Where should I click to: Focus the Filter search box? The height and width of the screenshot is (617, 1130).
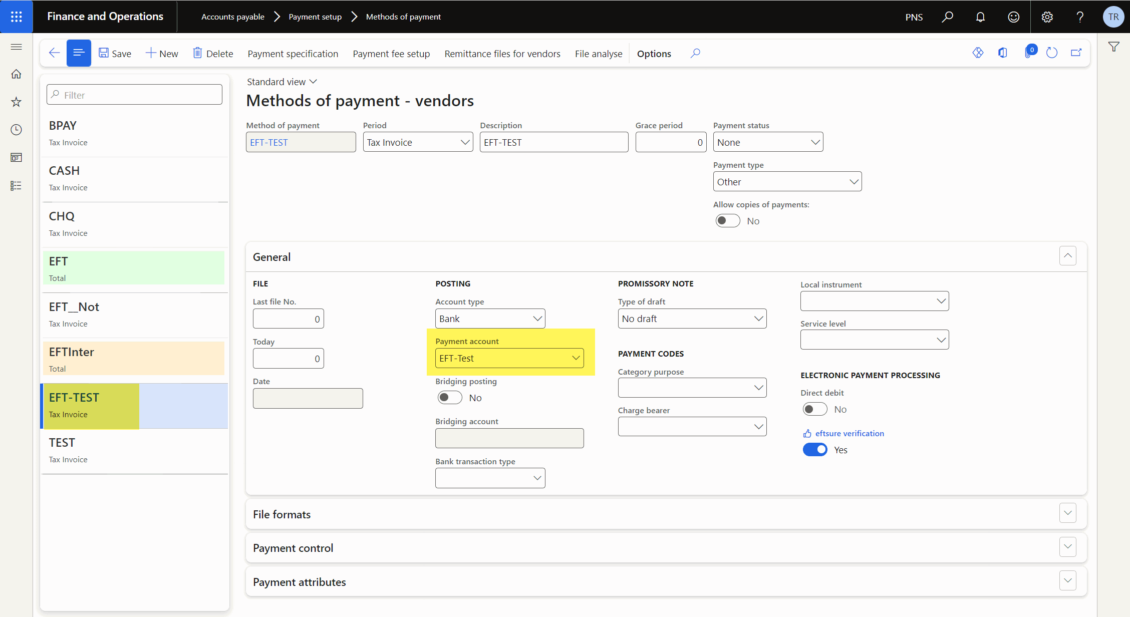point(134,95)
